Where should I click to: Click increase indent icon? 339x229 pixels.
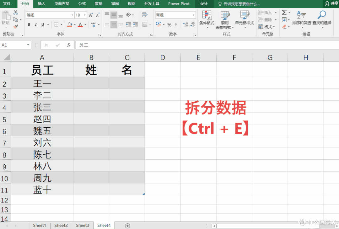click(x=135, y=25)
